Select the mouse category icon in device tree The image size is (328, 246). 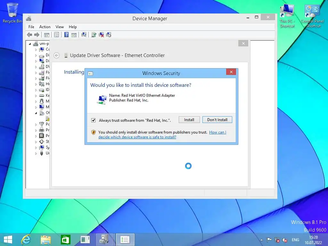pos(42,101)
